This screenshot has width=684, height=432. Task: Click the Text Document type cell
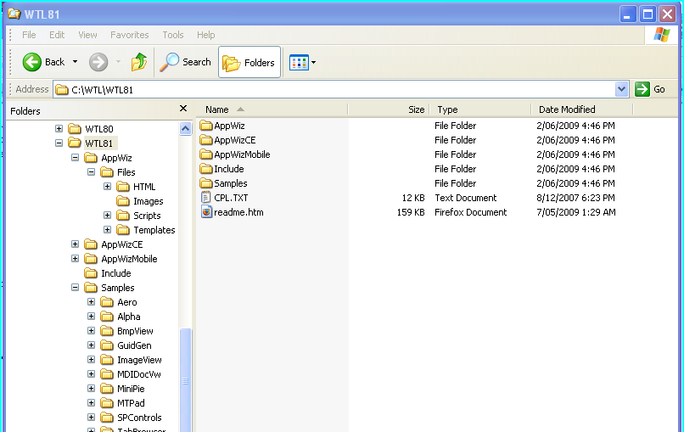(x=465, y=198)
